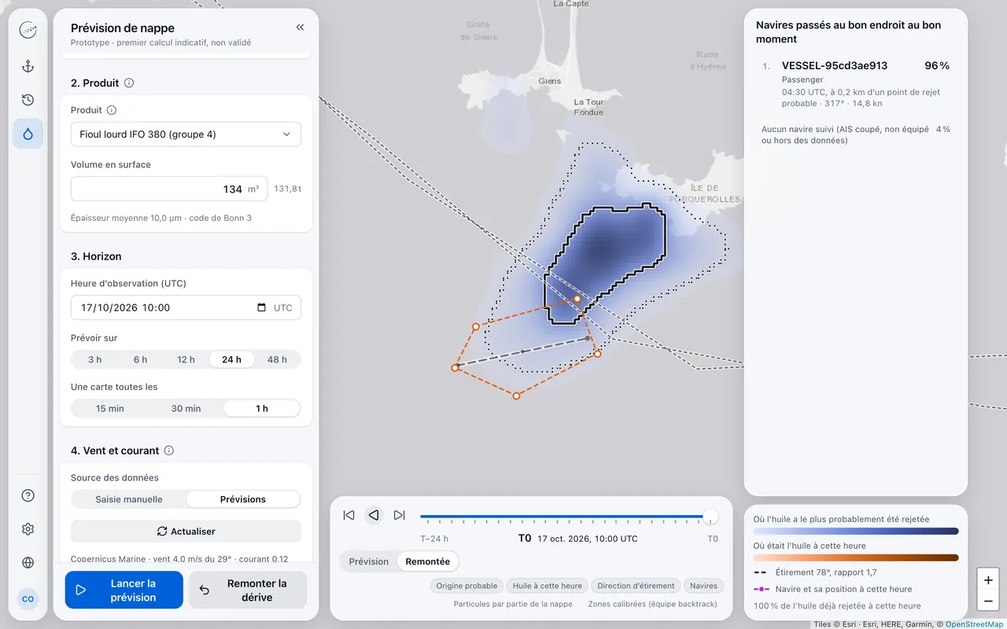The image size is (1007, 629).
Task: Collapse the Prévision de nappe panel
Action: [300, 28]
